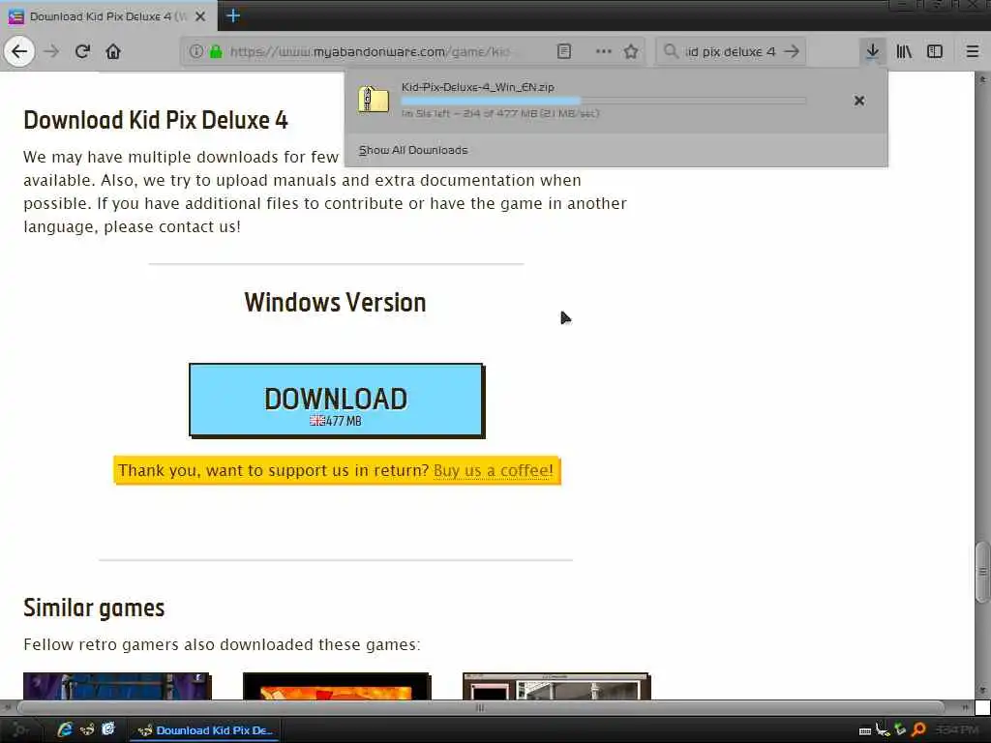Click the horizontal scrollbar thumb
991x743 pixels.
tap(480, 707)
